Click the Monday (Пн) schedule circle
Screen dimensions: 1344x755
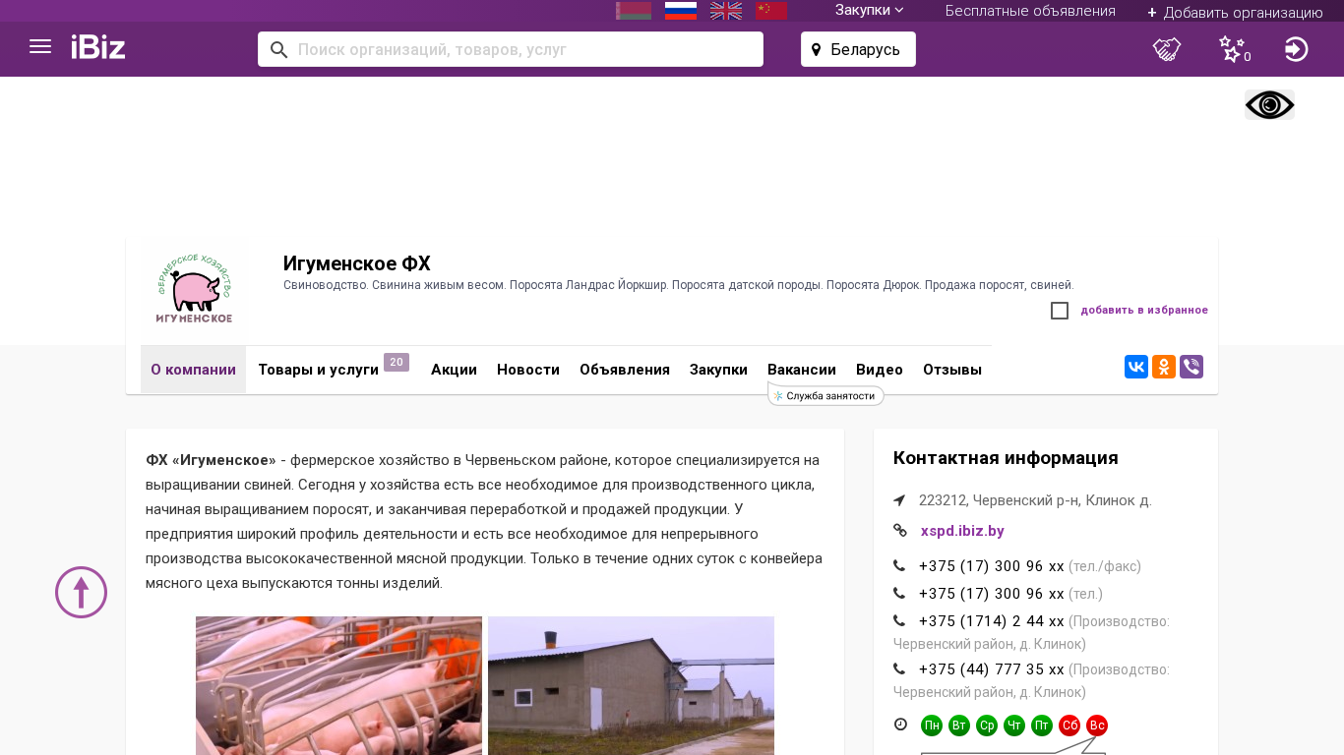pyautogui.click(x=932, y=726)
